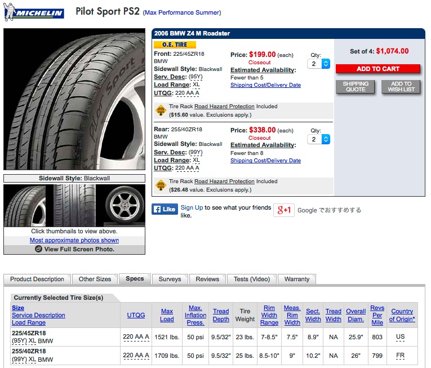Viewport: 431px width, 368px height.
Task: Click the Tread Width column header
Action: (334, 315)
